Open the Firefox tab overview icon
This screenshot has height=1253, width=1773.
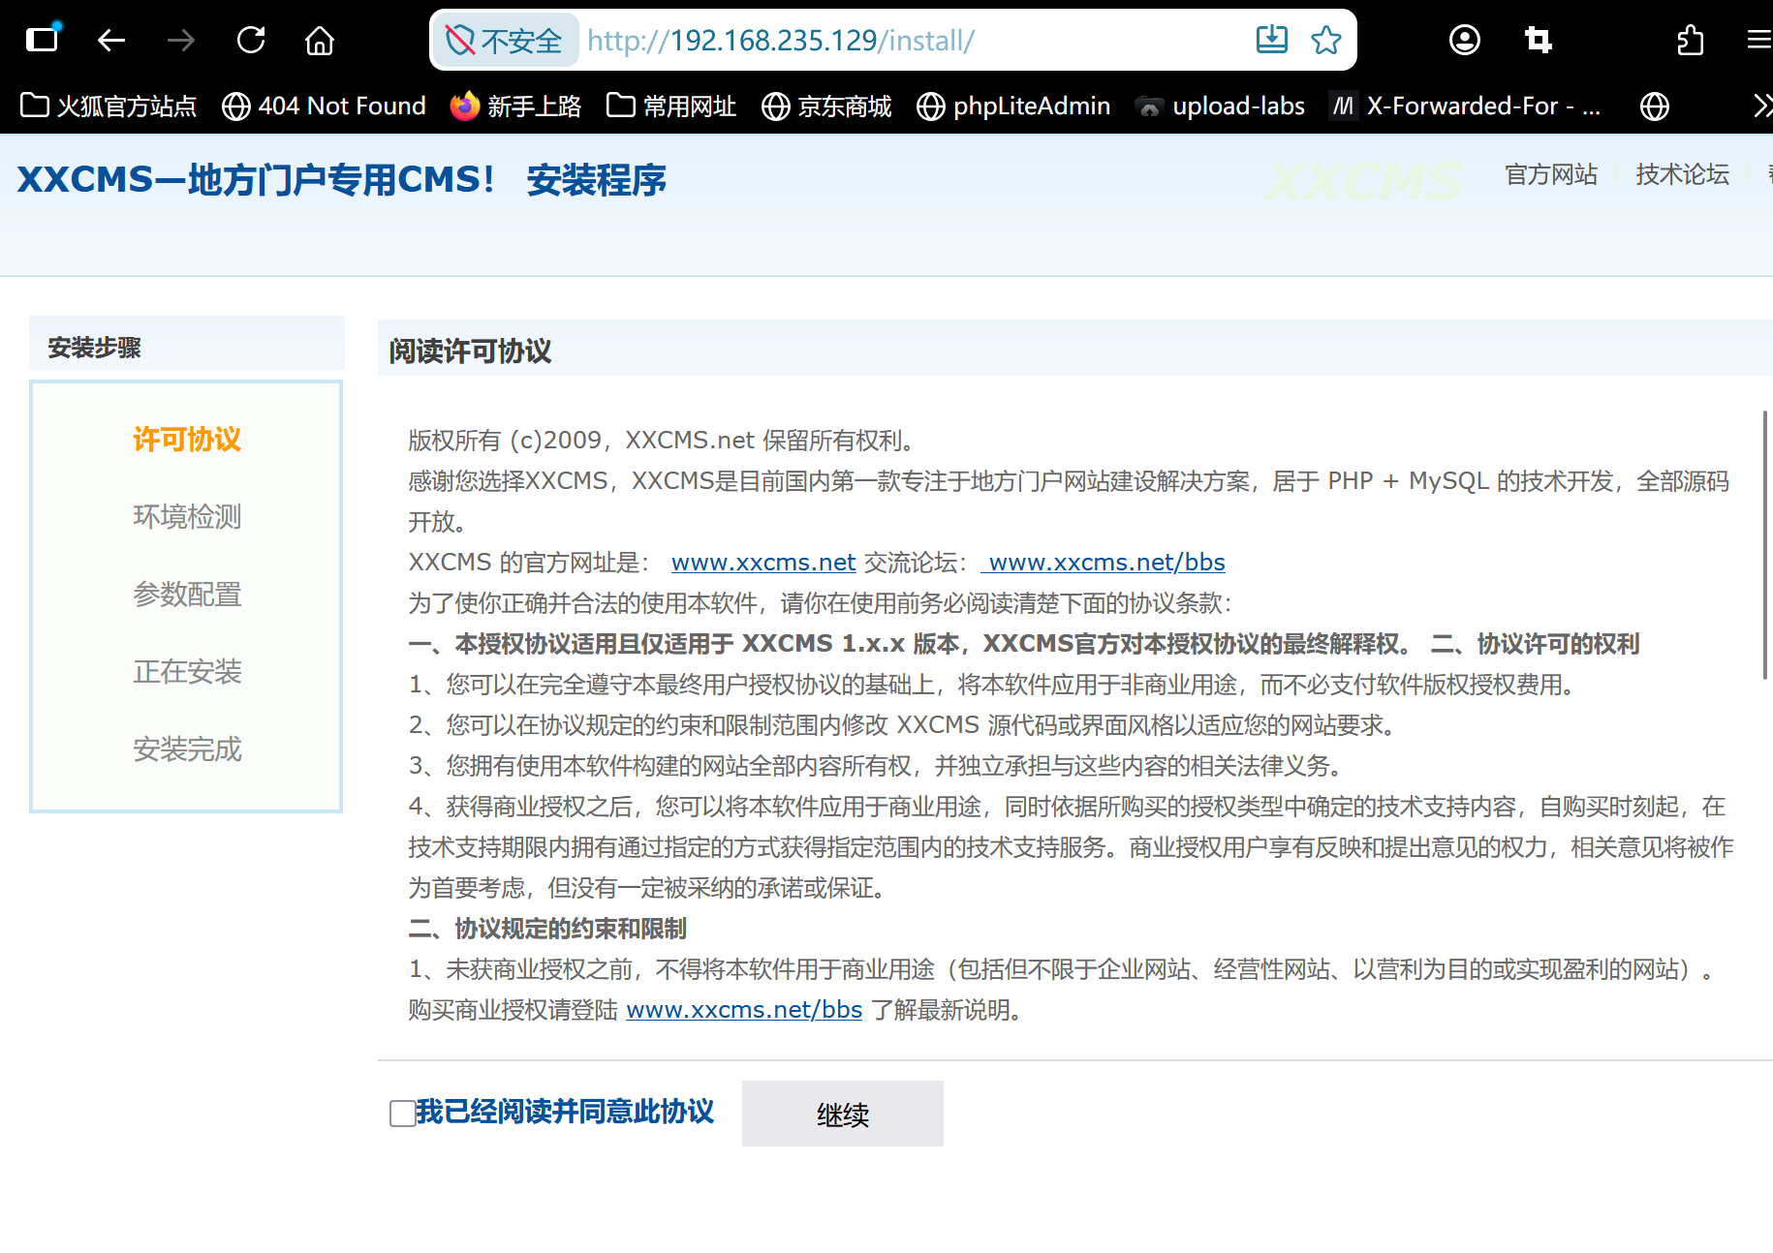[x=43, y=40]
